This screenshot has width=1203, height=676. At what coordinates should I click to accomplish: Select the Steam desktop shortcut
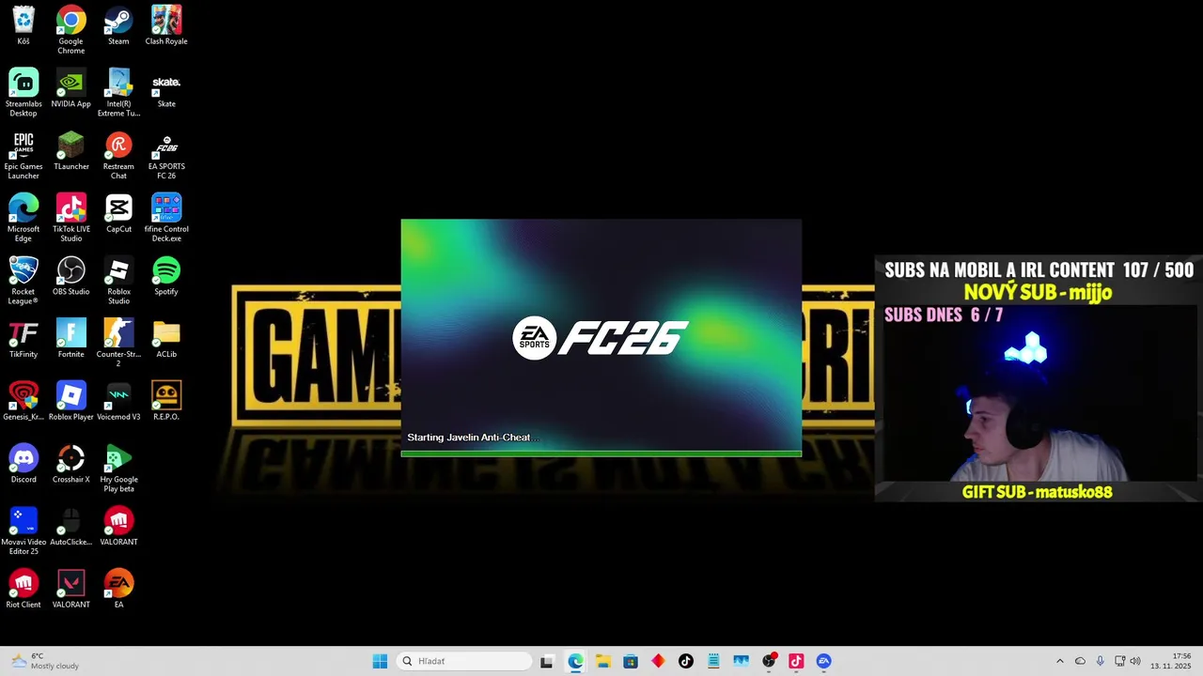[x=118, y=25]
